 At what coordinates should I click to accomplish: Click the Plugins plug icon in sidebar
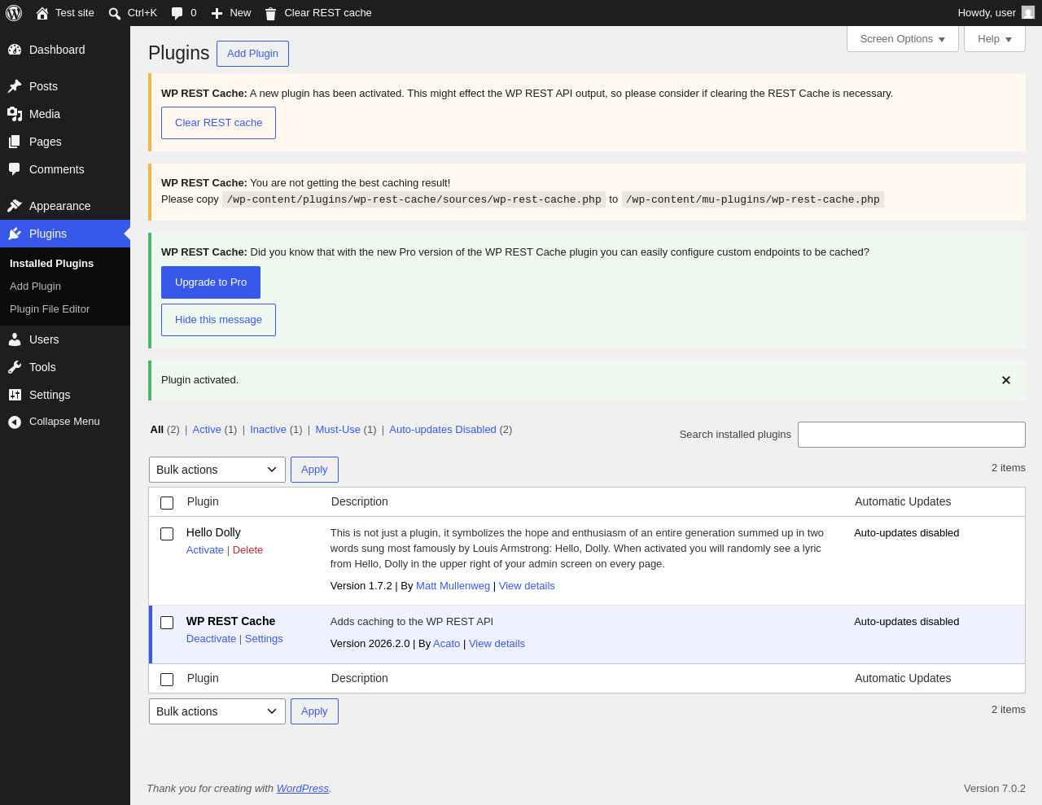click(15, 234)
